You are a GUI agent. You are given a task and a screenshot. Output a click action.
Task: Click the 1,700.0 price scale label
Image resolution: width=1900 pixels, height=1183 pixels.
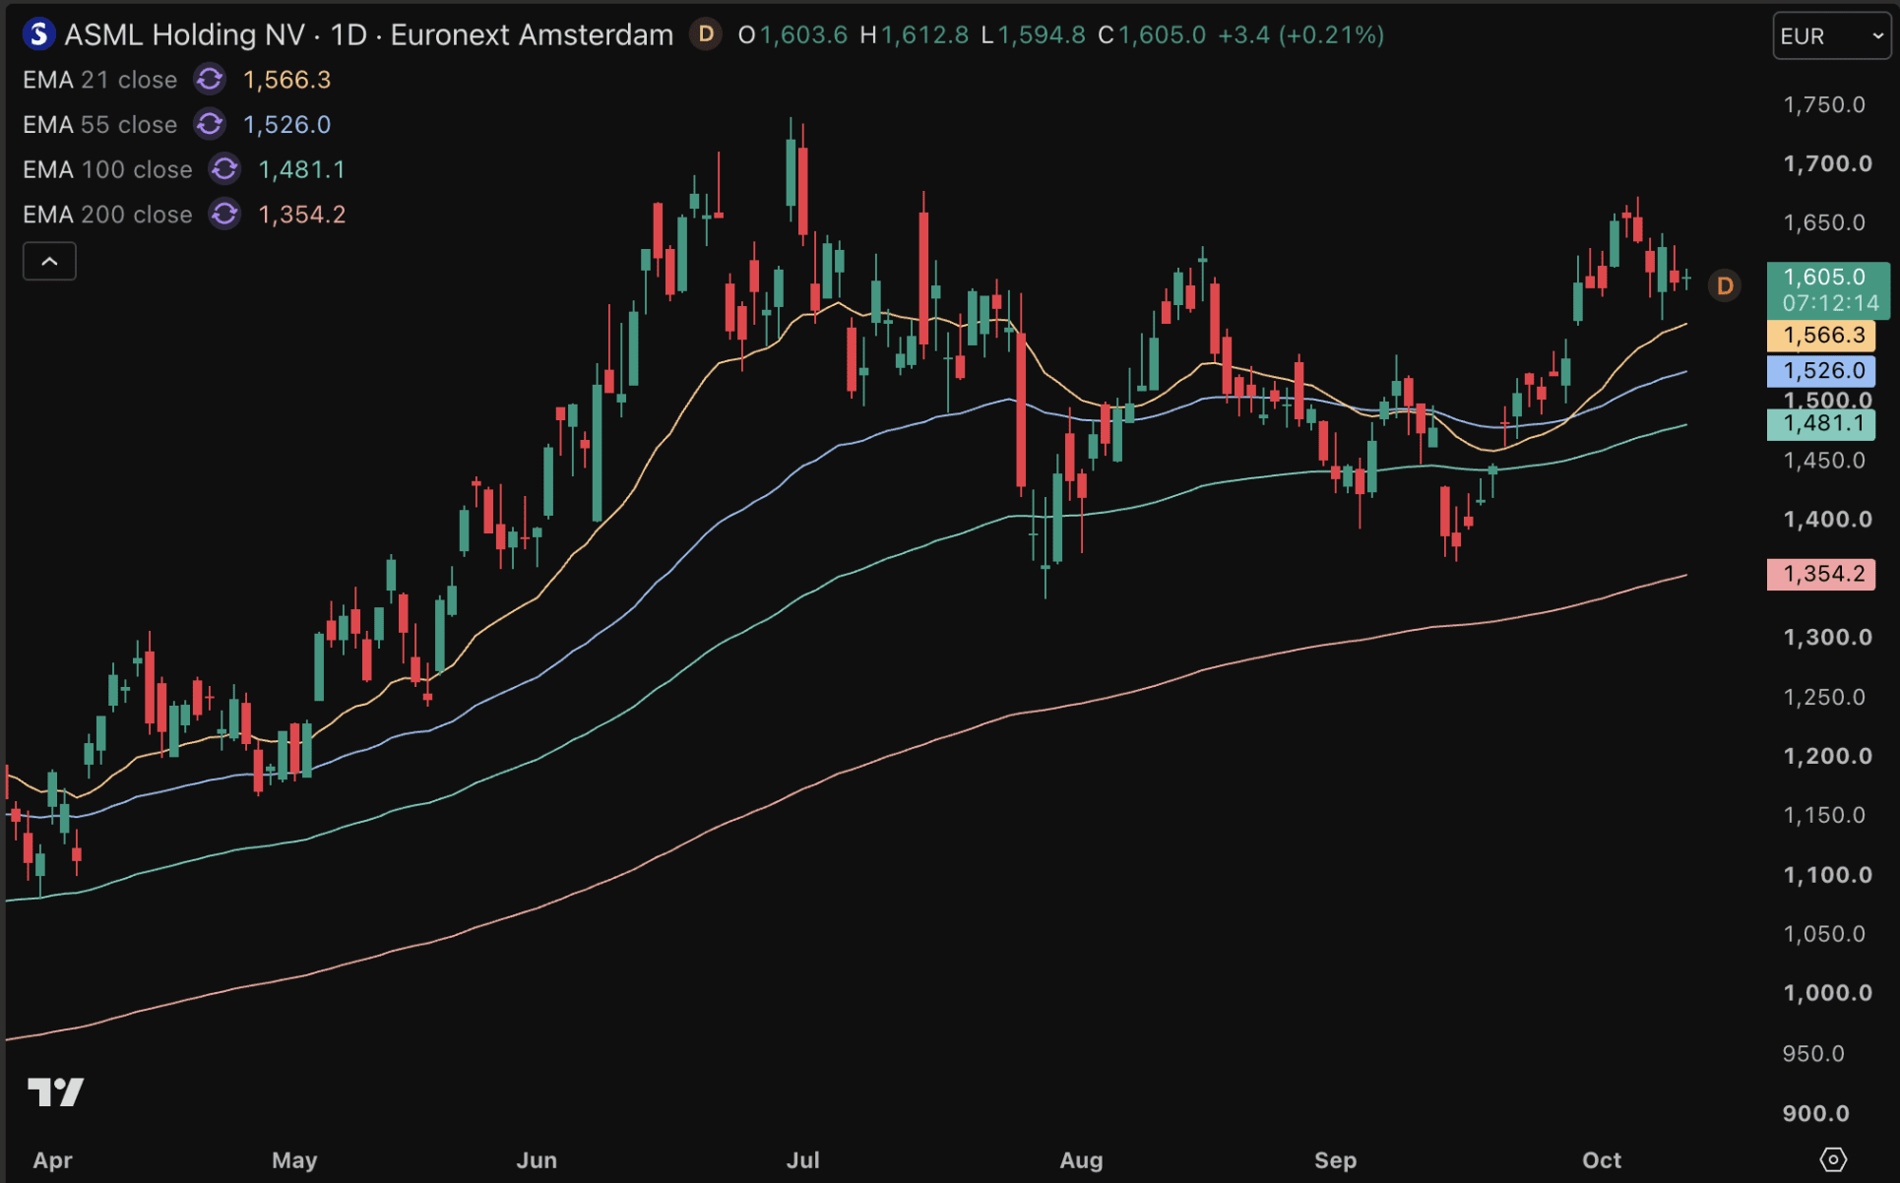1828,163
